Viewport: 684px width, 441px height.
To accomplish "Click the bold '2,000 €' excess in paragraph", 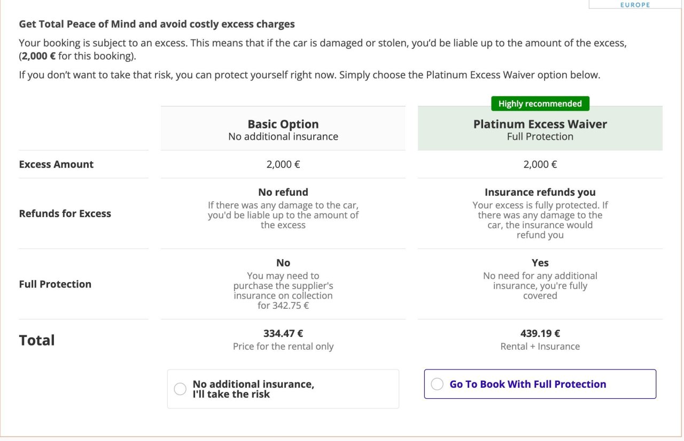I will 38,56.
